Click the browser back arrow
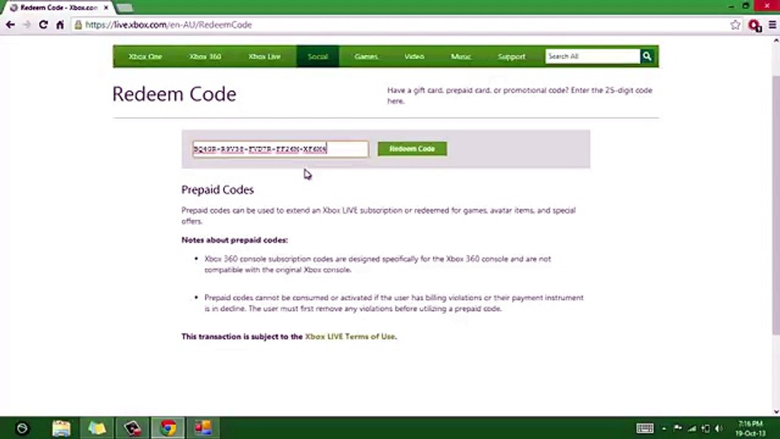Image resolution: width=780 pixels, height=439 pixels. [x=10, y=25]
